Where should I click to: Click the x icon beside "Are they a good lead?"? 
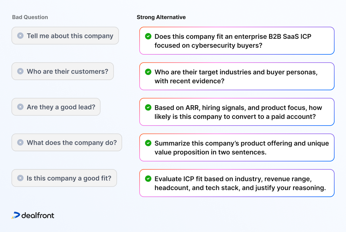[20, 107]
